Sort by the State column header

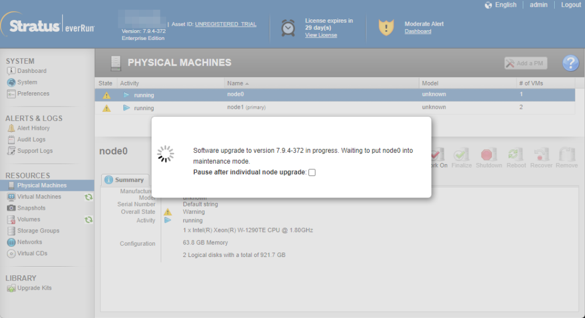(x=105, y=83)
